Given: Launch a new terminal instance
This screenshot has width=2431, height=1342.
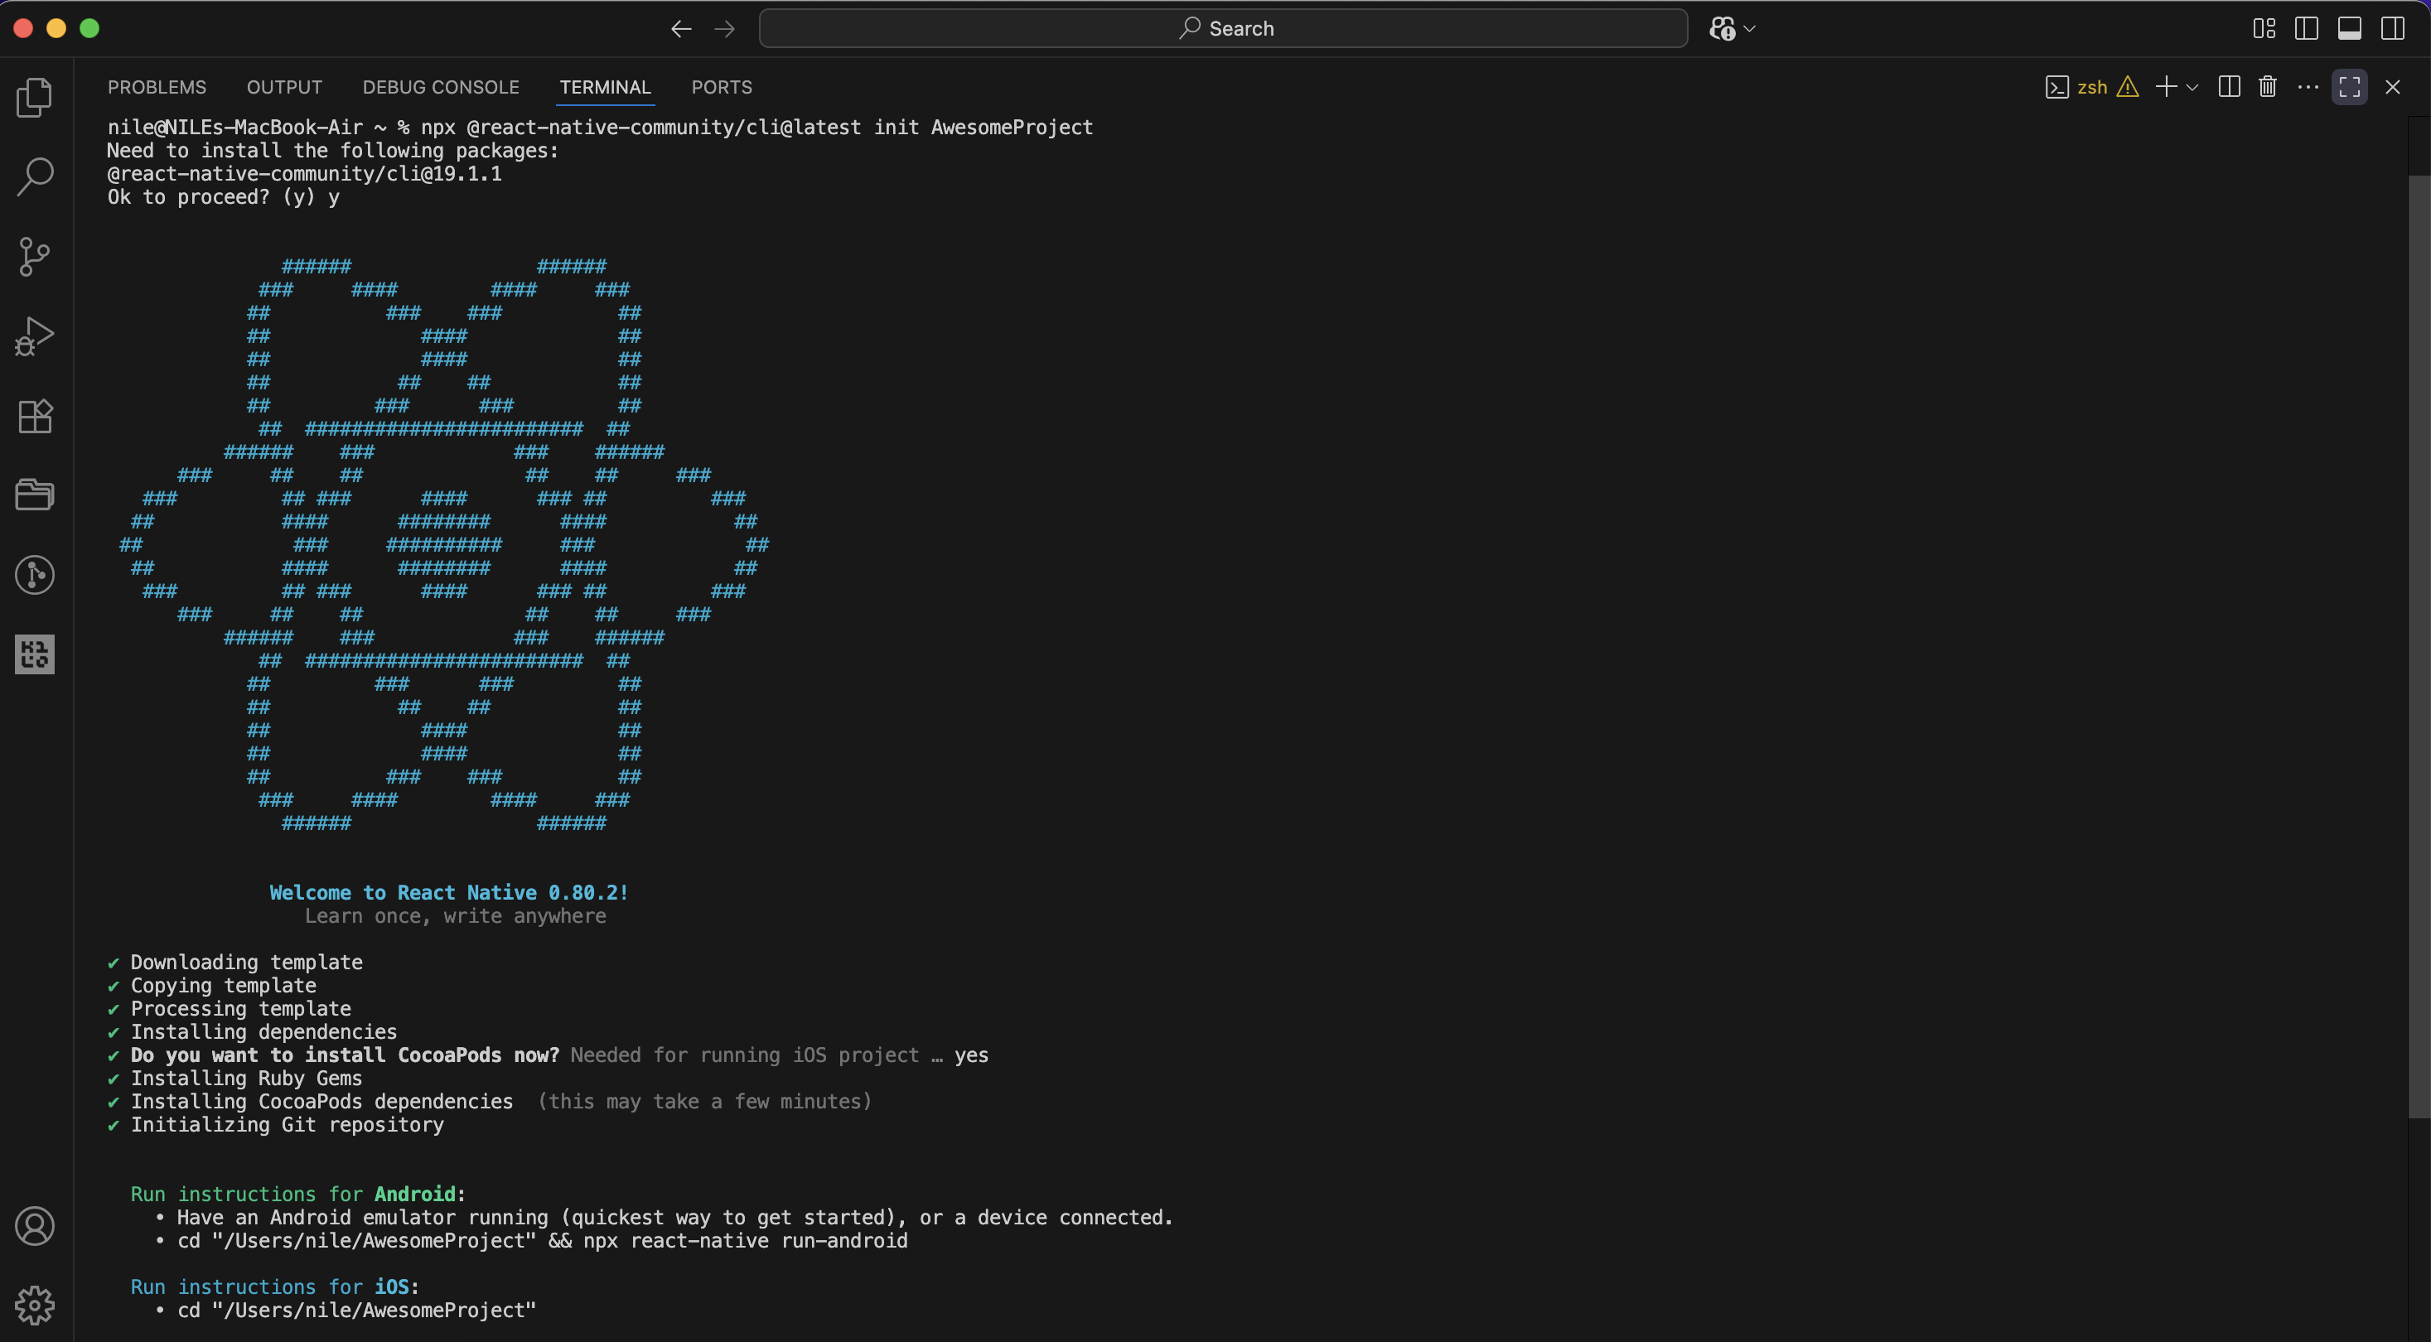Looking at the screenshot, I should click(x=2165, y=86).
